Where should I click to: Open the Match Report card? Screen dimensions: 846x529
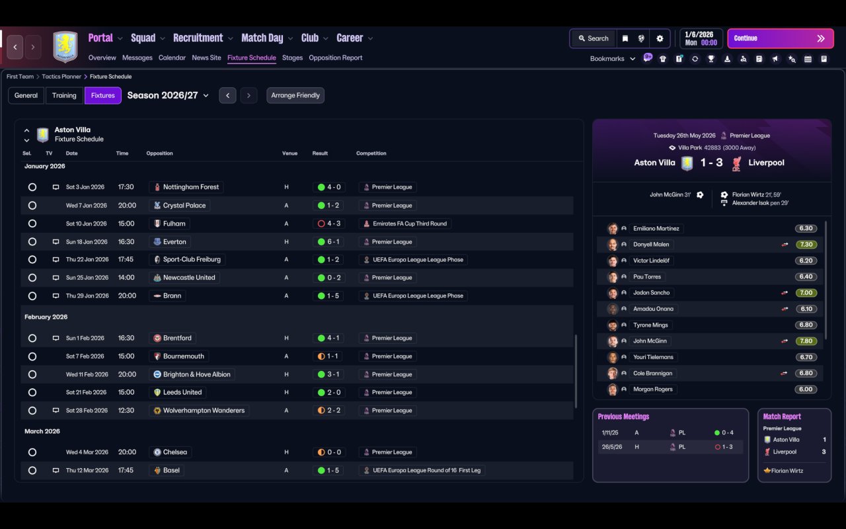794,445
